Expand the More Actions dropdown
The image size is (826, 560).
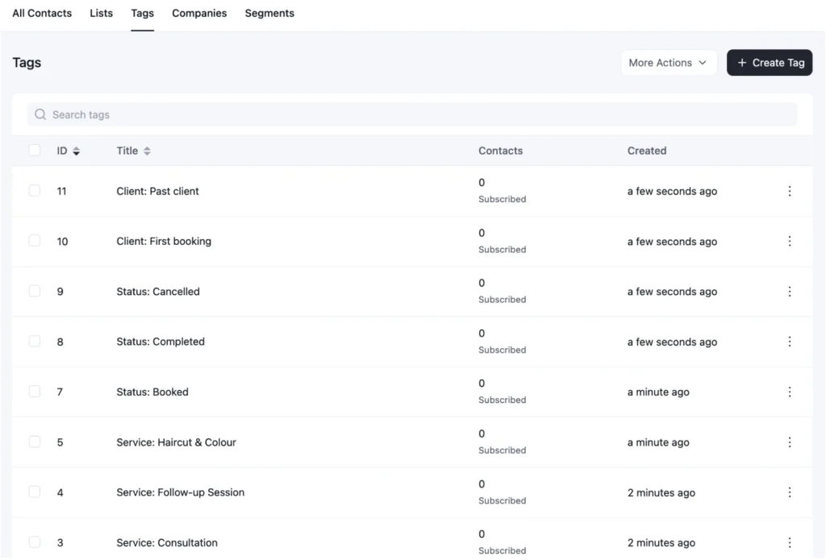pos(669,63)
